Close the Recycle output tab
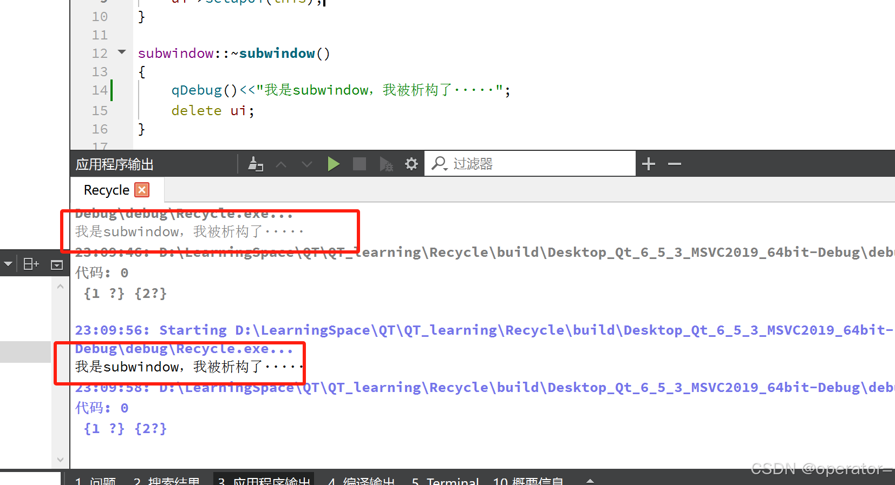The width and height of the screenshot is (895, 485). (x=142, y=190)
